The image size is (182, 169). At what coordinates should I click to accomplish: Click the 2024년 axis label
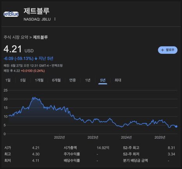click(126, 137)
